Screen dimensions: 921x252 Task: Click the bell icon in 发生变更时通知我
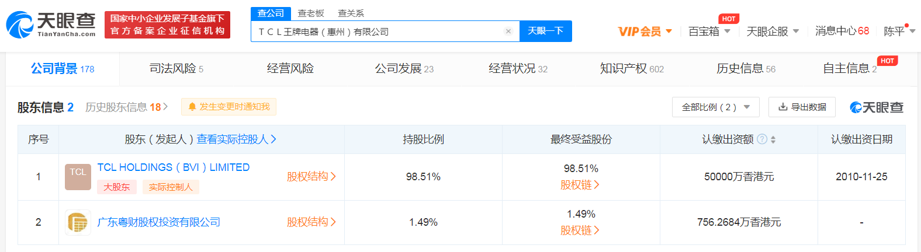192,107
